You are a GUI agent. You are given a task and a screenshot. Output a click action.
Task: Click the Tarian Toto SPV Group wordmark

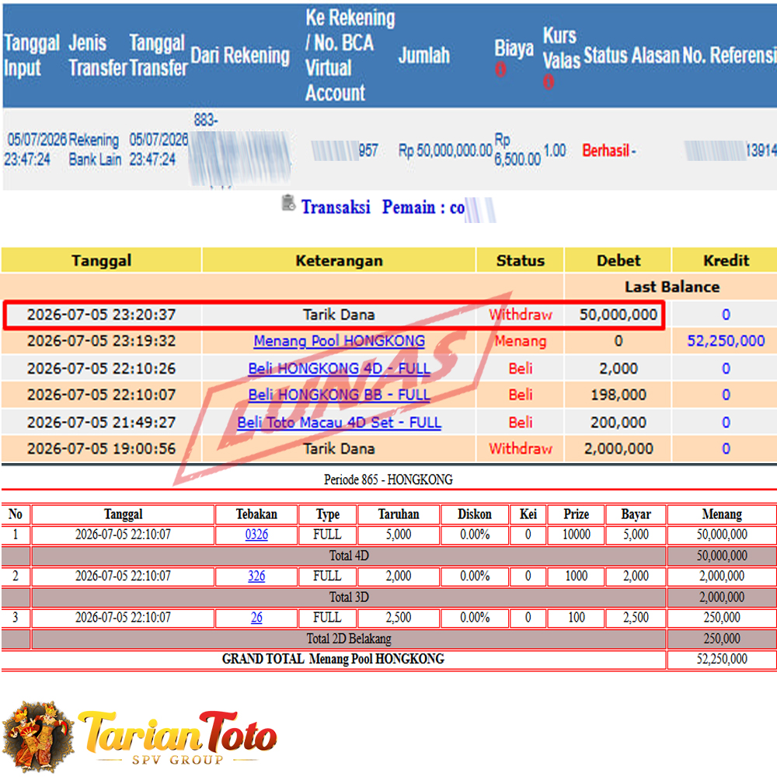click(179, 737)
